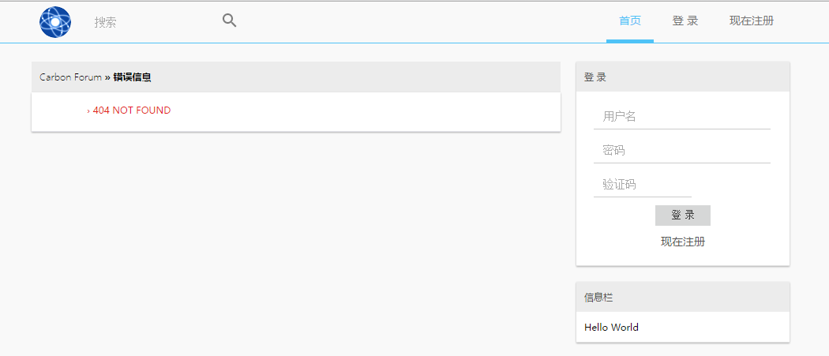This screenshot has width=829, height=356.
Task: Click the » breadcrumb separator
Action: coord(107,77)
